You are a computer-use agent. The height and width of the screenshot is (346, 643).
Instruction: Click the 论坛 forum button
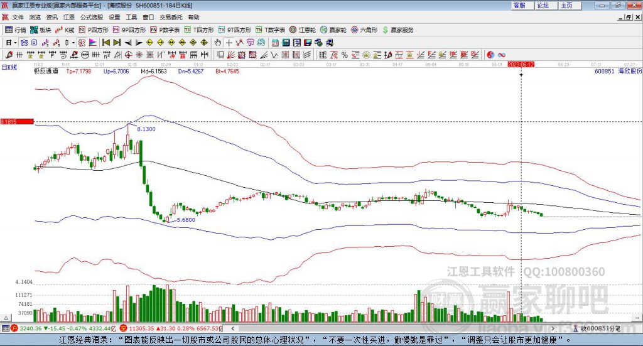pyautogui.click(x=546, y=5)
